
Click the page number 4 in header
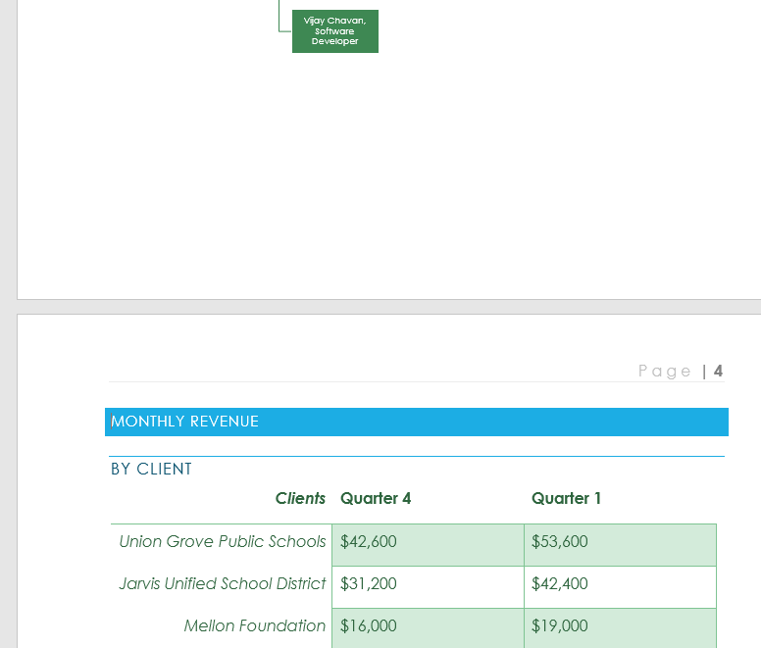718,371
